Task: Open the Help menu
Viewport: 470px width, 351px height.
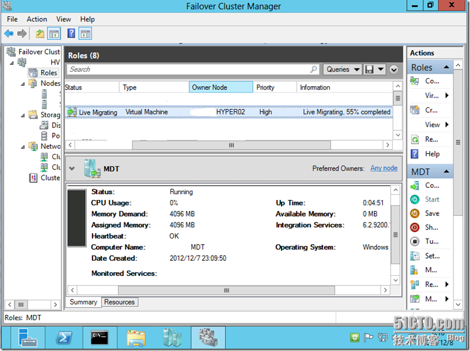Action: (x=87, y=19)
